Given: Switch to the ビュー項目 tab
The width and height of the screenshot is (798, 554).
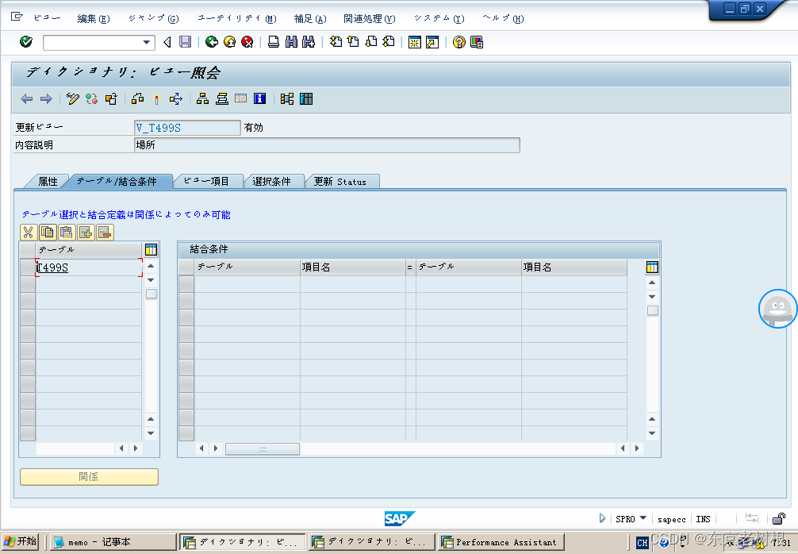Looking at the screenshot, I should [206, 182].
